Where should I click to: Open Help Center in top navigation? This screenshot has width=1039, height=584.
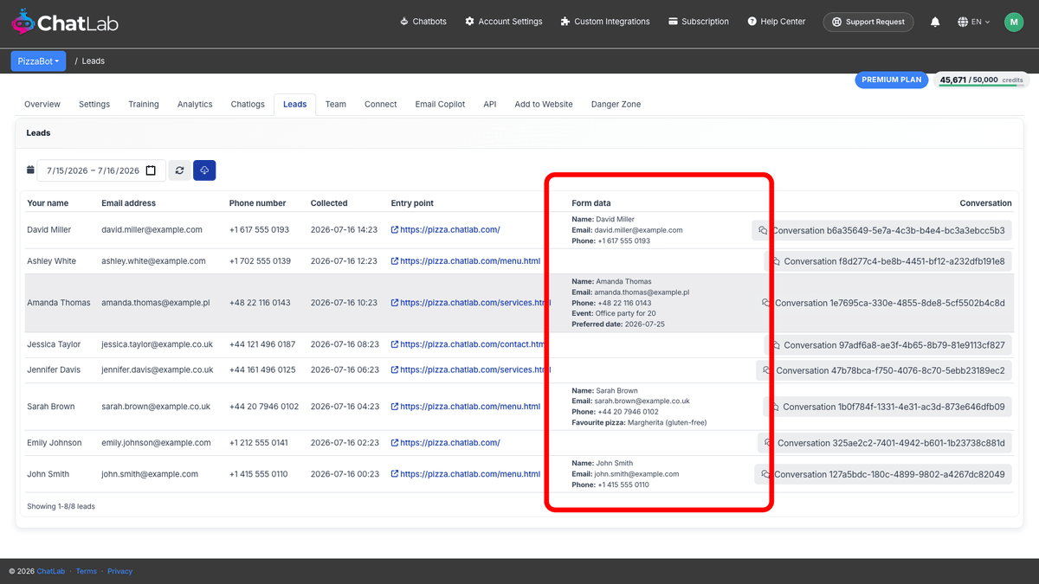(776, 22)
